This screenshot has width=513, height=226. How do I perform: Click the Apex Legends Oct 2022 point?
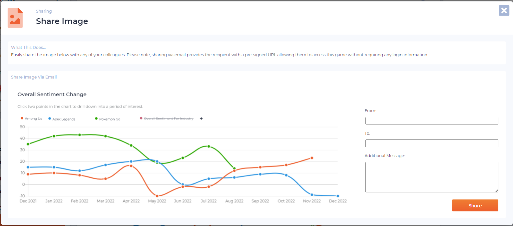(x=286, y=175)
